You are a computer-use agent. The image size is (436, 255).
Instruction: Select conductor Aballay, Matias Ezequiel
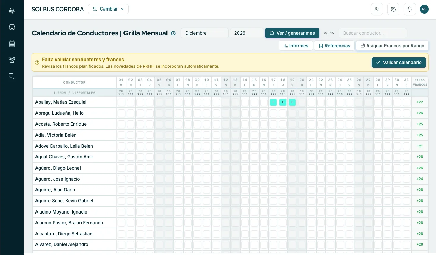(61, 102)
